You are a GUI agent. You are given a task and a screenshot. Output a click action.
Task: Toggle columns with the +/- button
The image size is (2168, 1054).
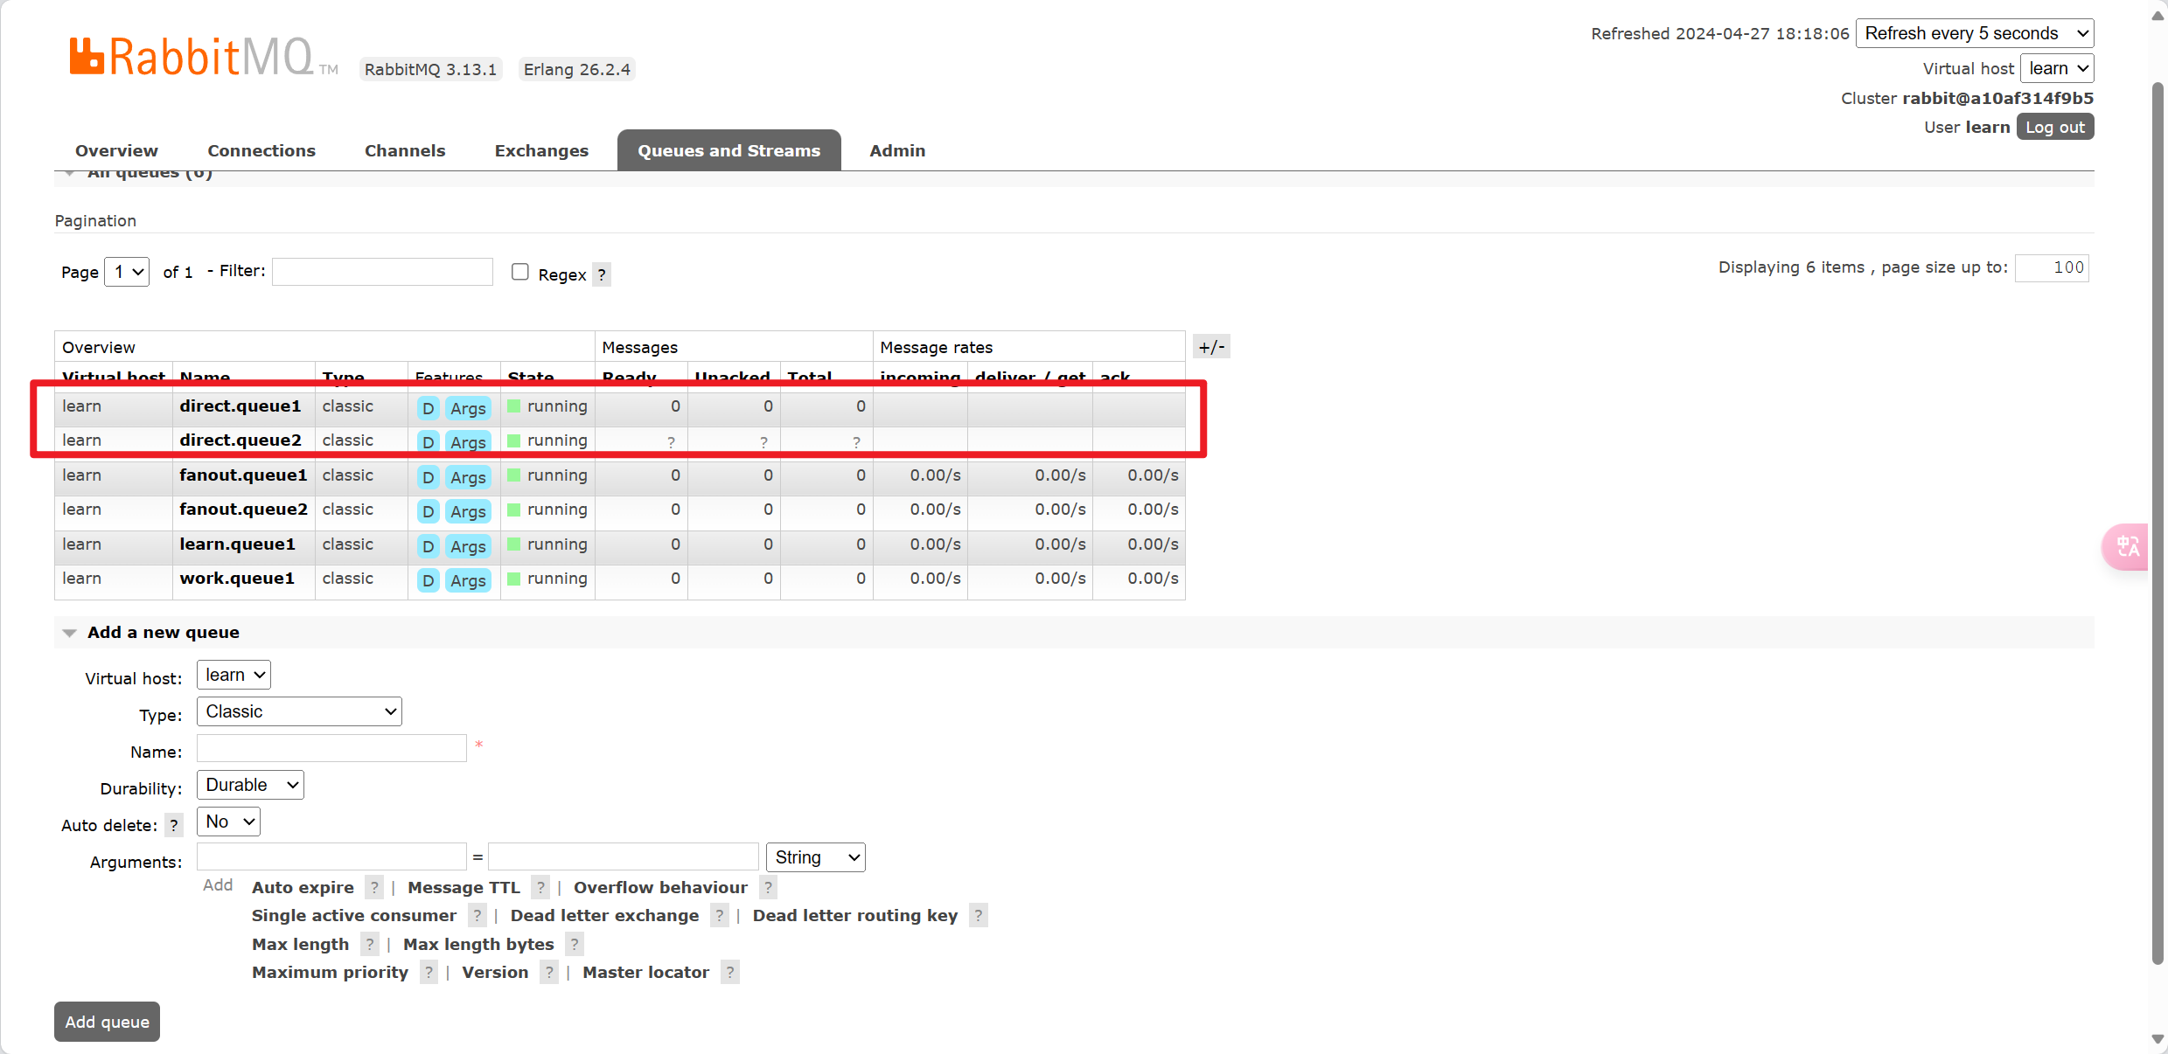[1211, 347]
